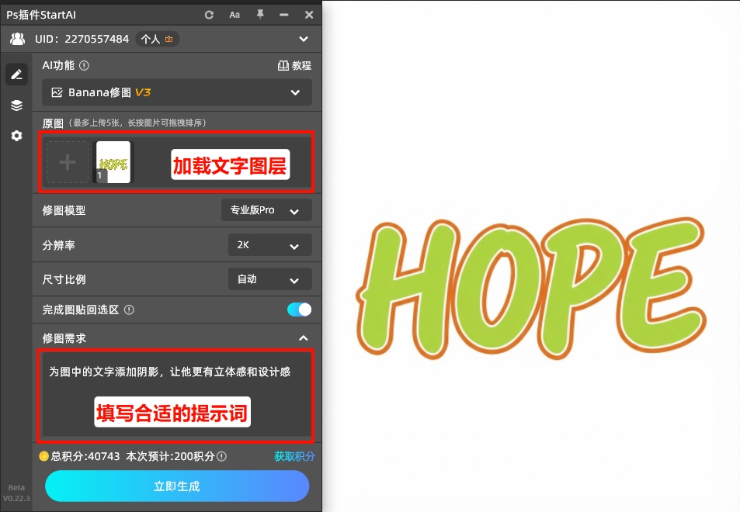Click the refresh icon in title bar

(x=208, y=14)
